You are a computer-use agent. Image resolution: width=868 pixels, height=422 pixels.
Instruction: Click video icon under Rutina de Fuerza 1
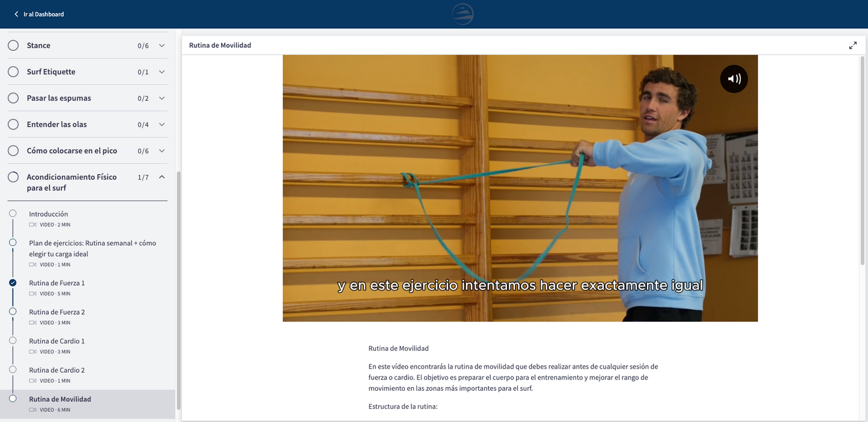[x=32, y=294]
